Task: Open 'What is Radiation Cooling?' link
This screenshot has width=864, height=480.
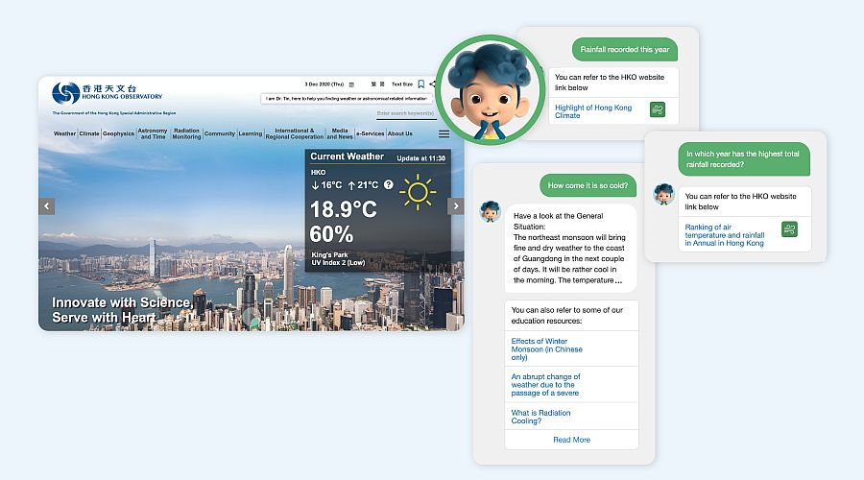Action: click(540, 417)
